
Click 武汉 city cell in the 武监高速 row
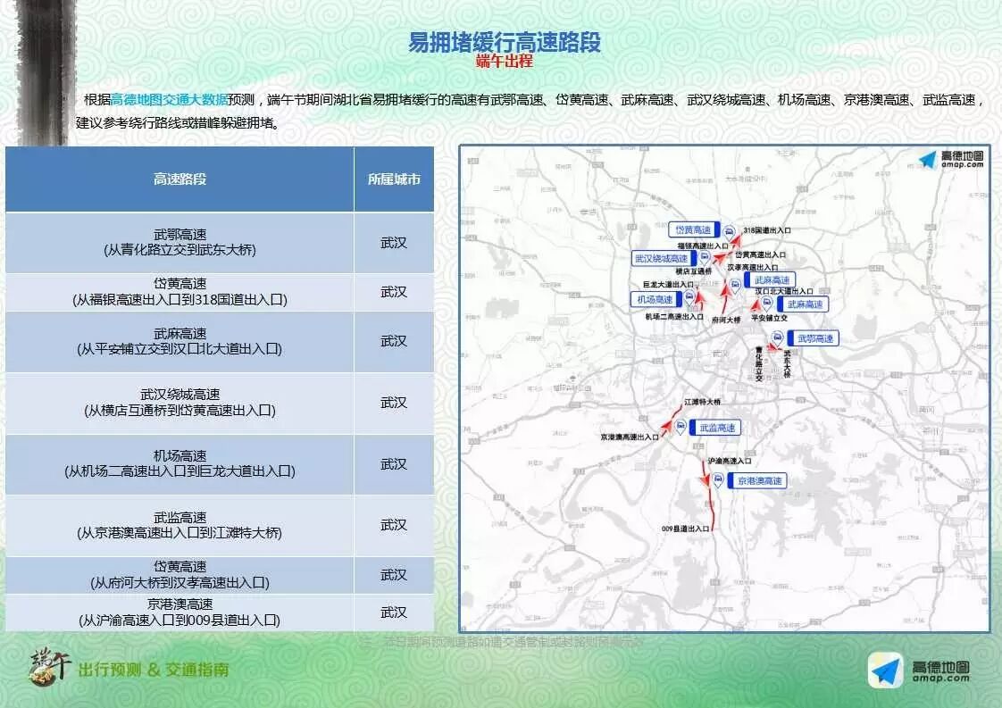tap(395, 525)
